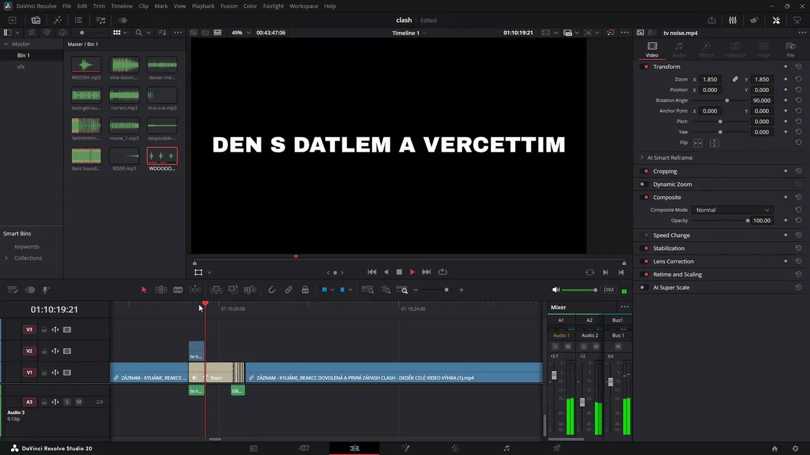Adjust the Rotation Angle slider
Viewport: 810px width, 455px height.
pyautogui.click(x=720, y=100)
